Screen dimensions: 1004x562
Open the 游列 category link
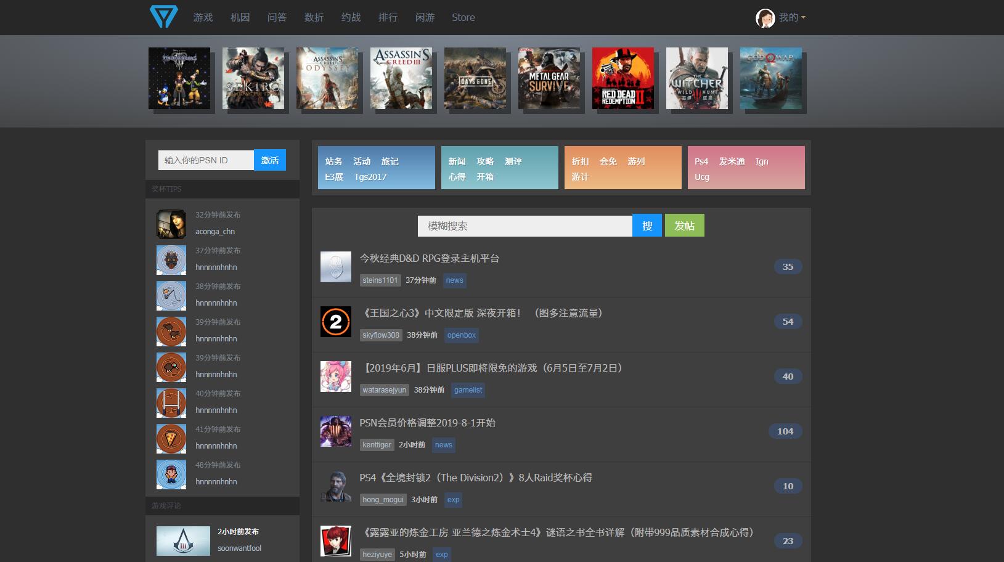point(637,161)
